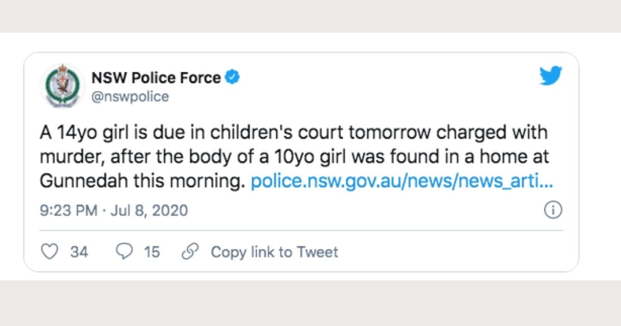Click the tweet line starting with murder

point(293,158)
